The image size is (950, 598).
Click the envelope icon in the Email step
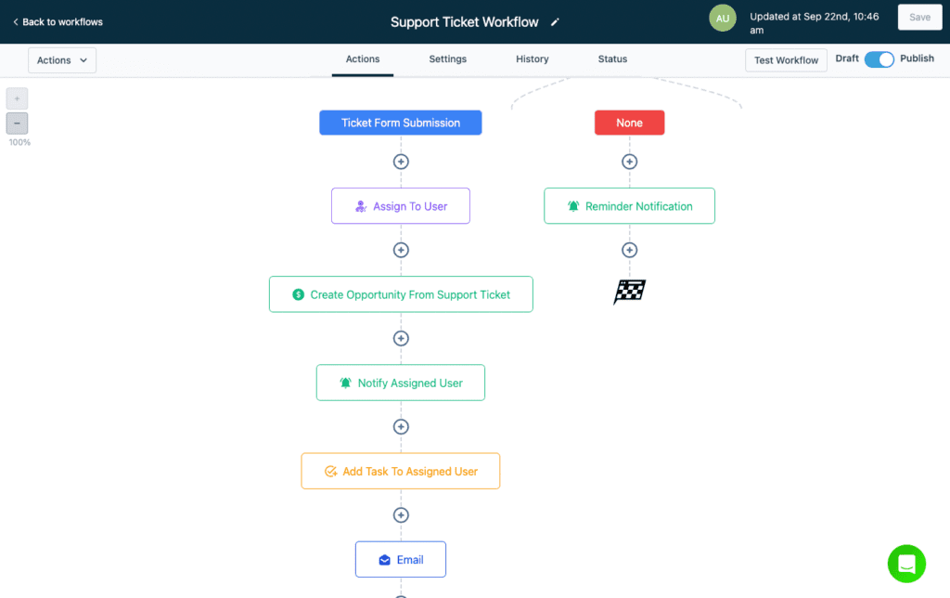coord(383,559)
